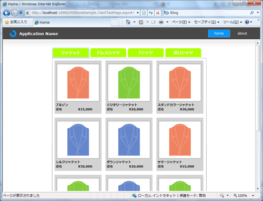Select the Tシャツ category tab
The width and height of the screenshot is (263, 201).
pyautogui.click(x=146, y=53)
